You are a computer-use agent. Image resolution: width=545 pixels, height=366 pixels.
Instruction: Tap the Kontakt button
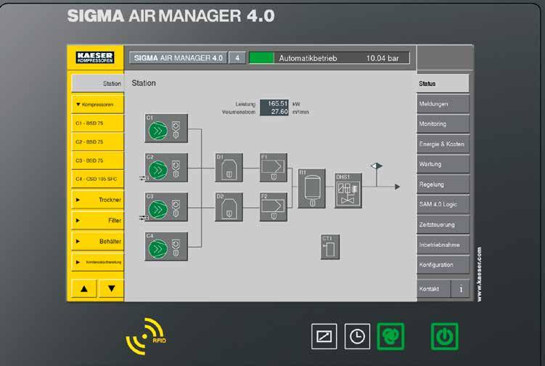click(x=433, y=289)
